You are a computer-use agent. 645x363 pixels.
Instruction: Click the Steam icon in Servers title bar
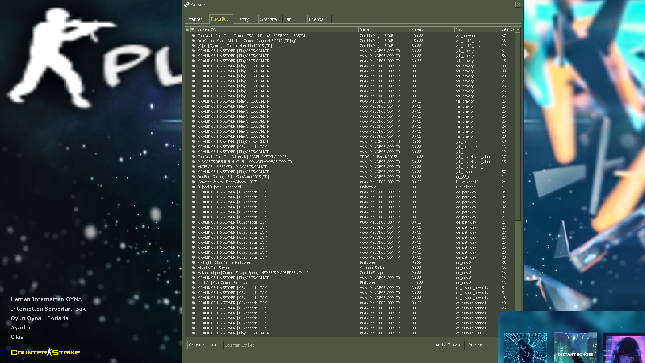tap(187, 5)
